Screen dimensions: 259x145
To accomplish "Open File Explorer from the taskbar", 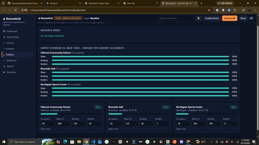I will tap(79, 142).
